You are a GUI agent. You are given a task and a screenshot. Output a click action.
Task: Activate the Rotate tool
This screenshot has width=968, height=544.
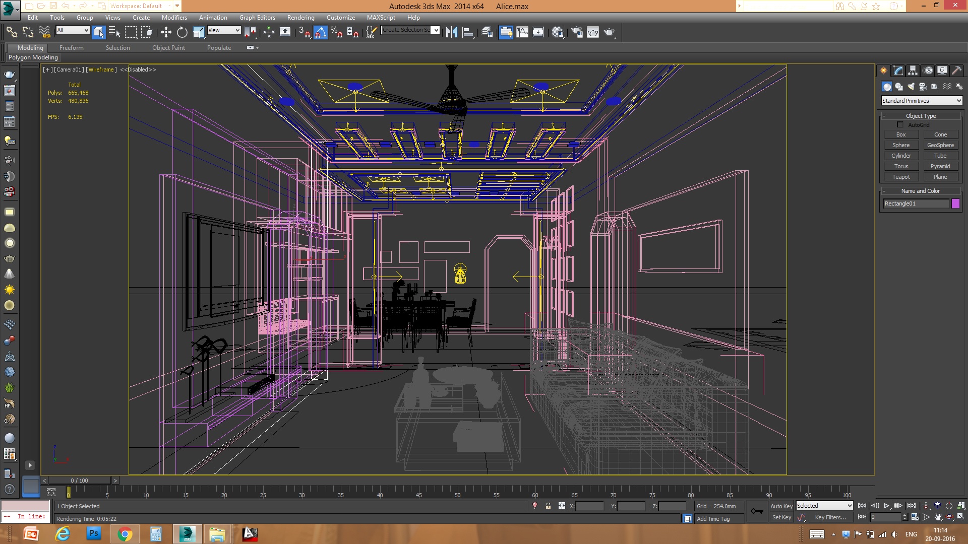(x=182, y=32)
